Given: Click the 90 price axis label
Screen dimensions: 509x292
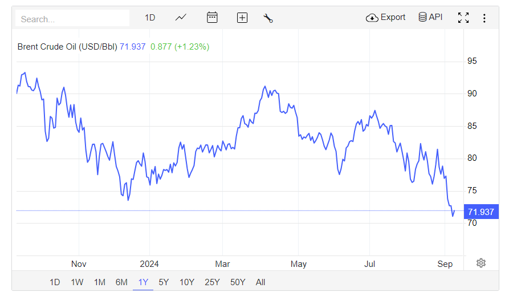Looking at the screenshot, I should [x=472, y=94].
